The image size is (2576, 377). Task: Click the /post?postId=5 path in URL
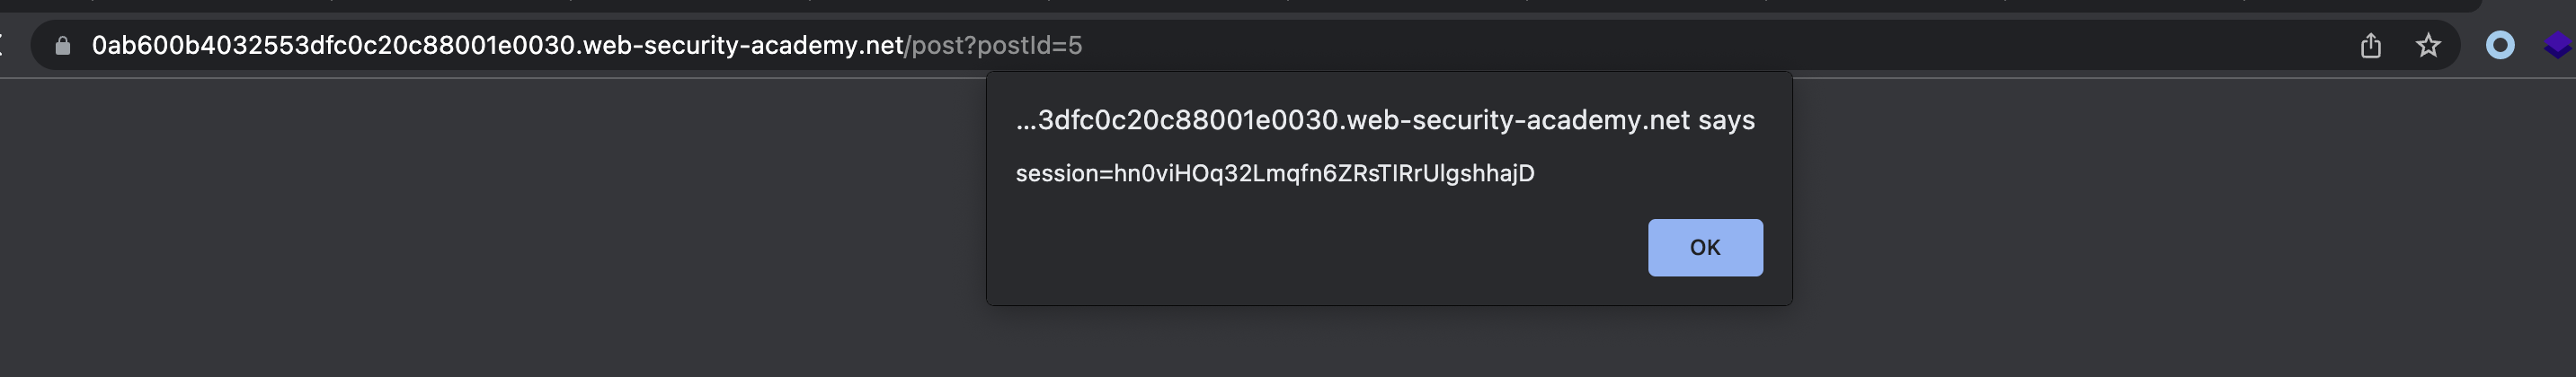(x=992, y=46)
